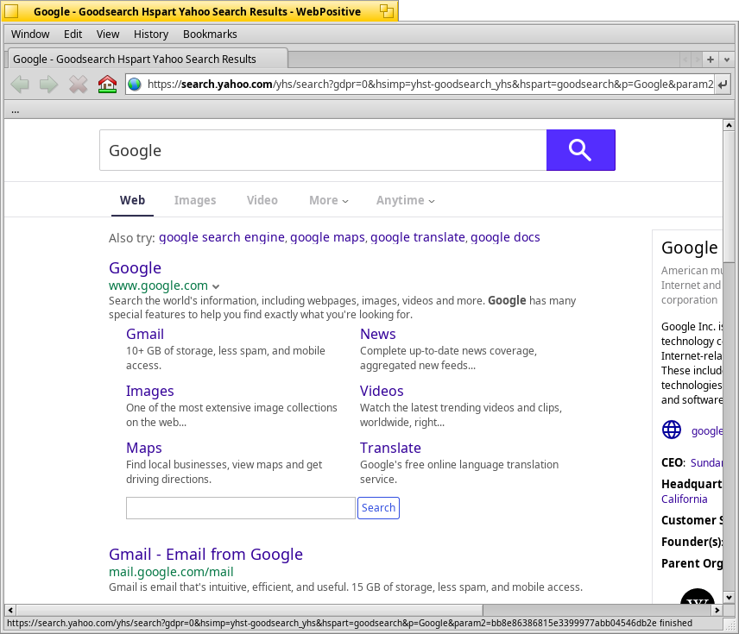Select the Web results tab
The height and width of the screenshot is (634, 739).
[132, 200]
